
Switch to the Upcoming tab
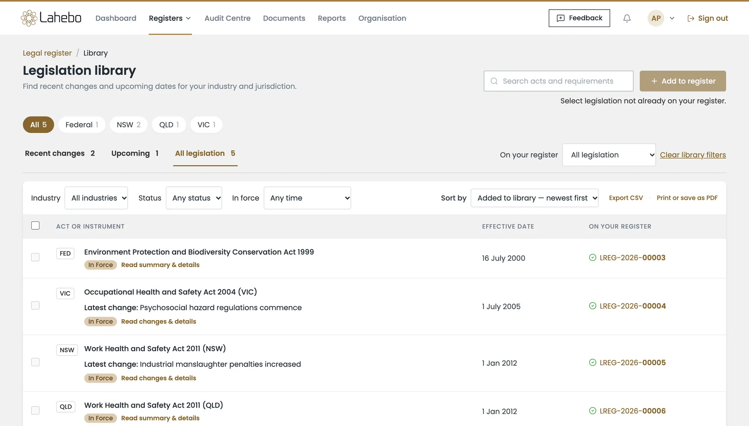point(135,153)
